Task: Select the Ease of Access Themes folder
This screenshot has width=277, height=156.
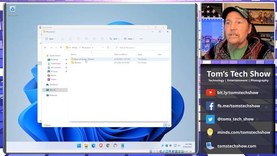Action: point(83,59)
